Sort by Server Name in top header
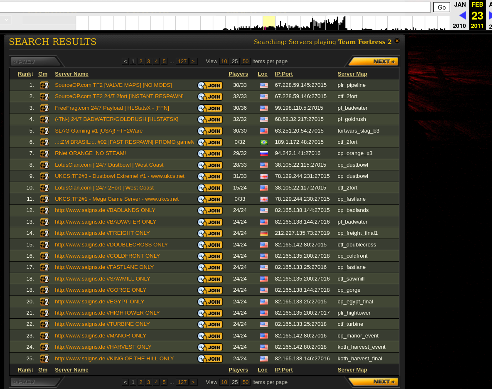The width and height of the screenshot is (492, 389). click(71, 74)
